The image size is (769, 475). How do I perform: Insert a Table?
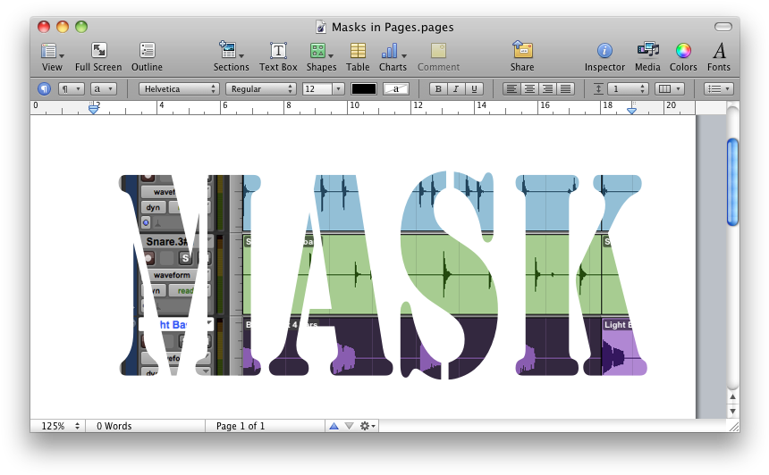pyautogui.click(x=358, y=57)
